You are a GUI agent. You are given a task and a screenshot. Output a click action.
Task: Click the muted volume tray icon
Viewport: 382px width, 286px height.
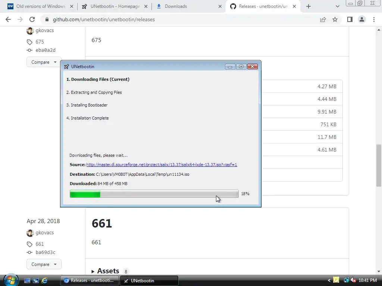[x=354, y=280]
